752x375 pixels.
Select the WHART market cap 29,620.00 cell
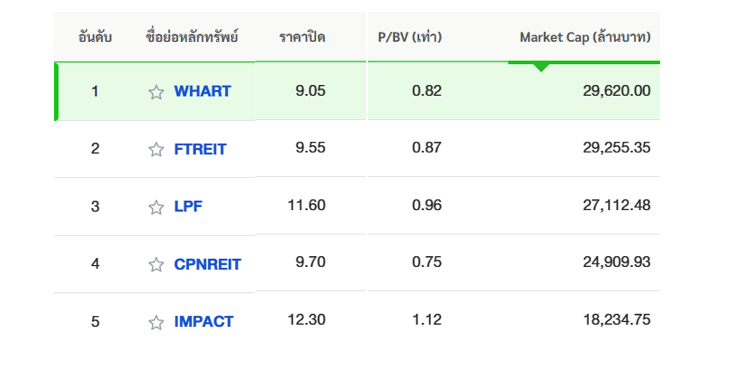click(x=616, y=91)
